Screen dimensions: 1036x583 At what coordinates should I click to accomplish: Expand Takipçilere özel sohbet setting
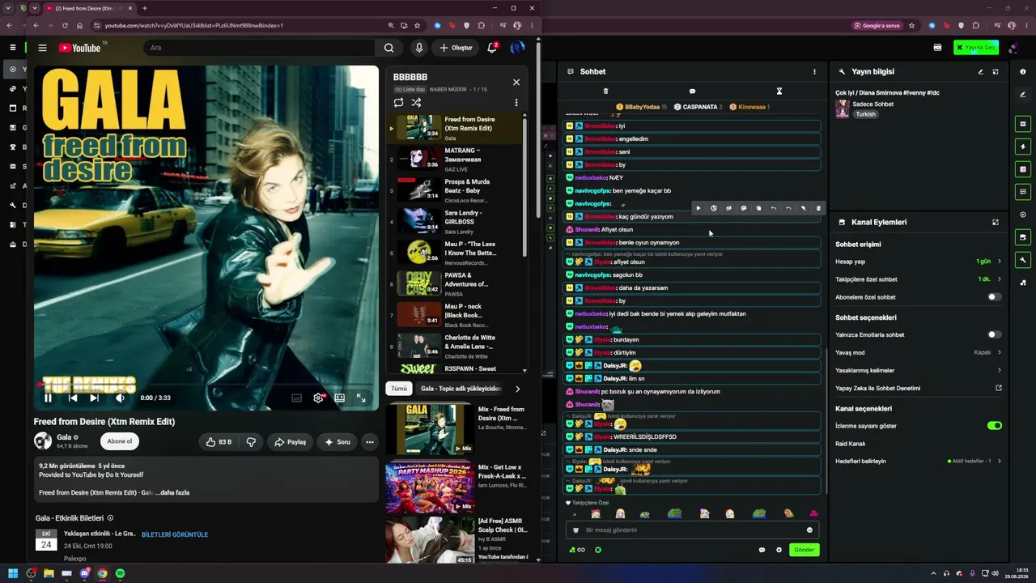pos(919,279)
